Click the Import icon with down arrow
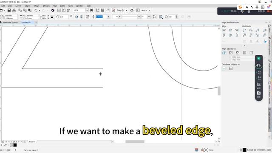Screen dimensions: 272x153 click(x=59, y=10)
